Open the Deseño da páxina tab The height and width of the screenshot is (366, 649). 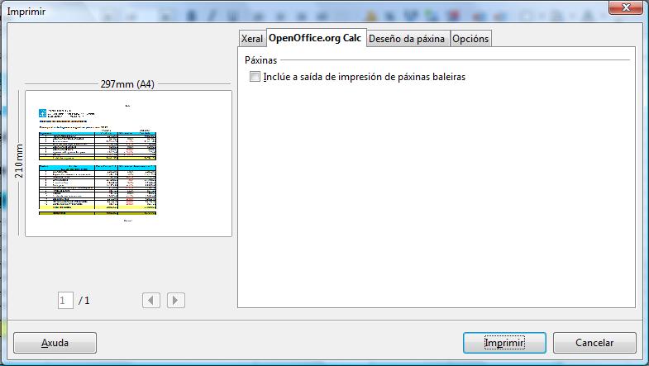tap(407, 39)
